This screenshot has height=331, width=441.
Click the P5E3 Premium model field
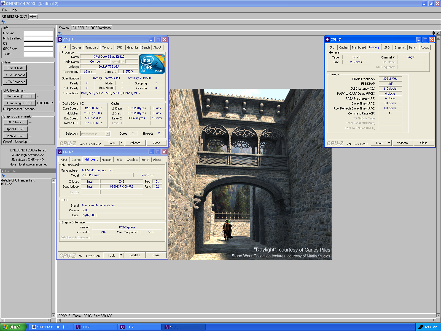pos(106,175)
